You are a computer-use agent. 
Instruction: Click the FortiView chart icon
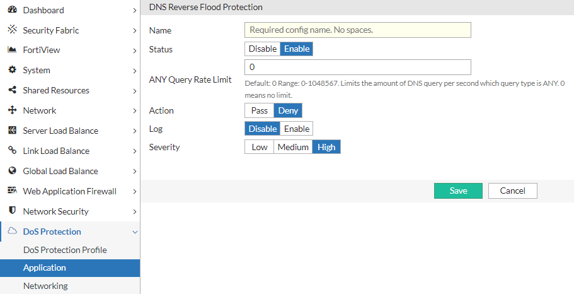(11, 50)
